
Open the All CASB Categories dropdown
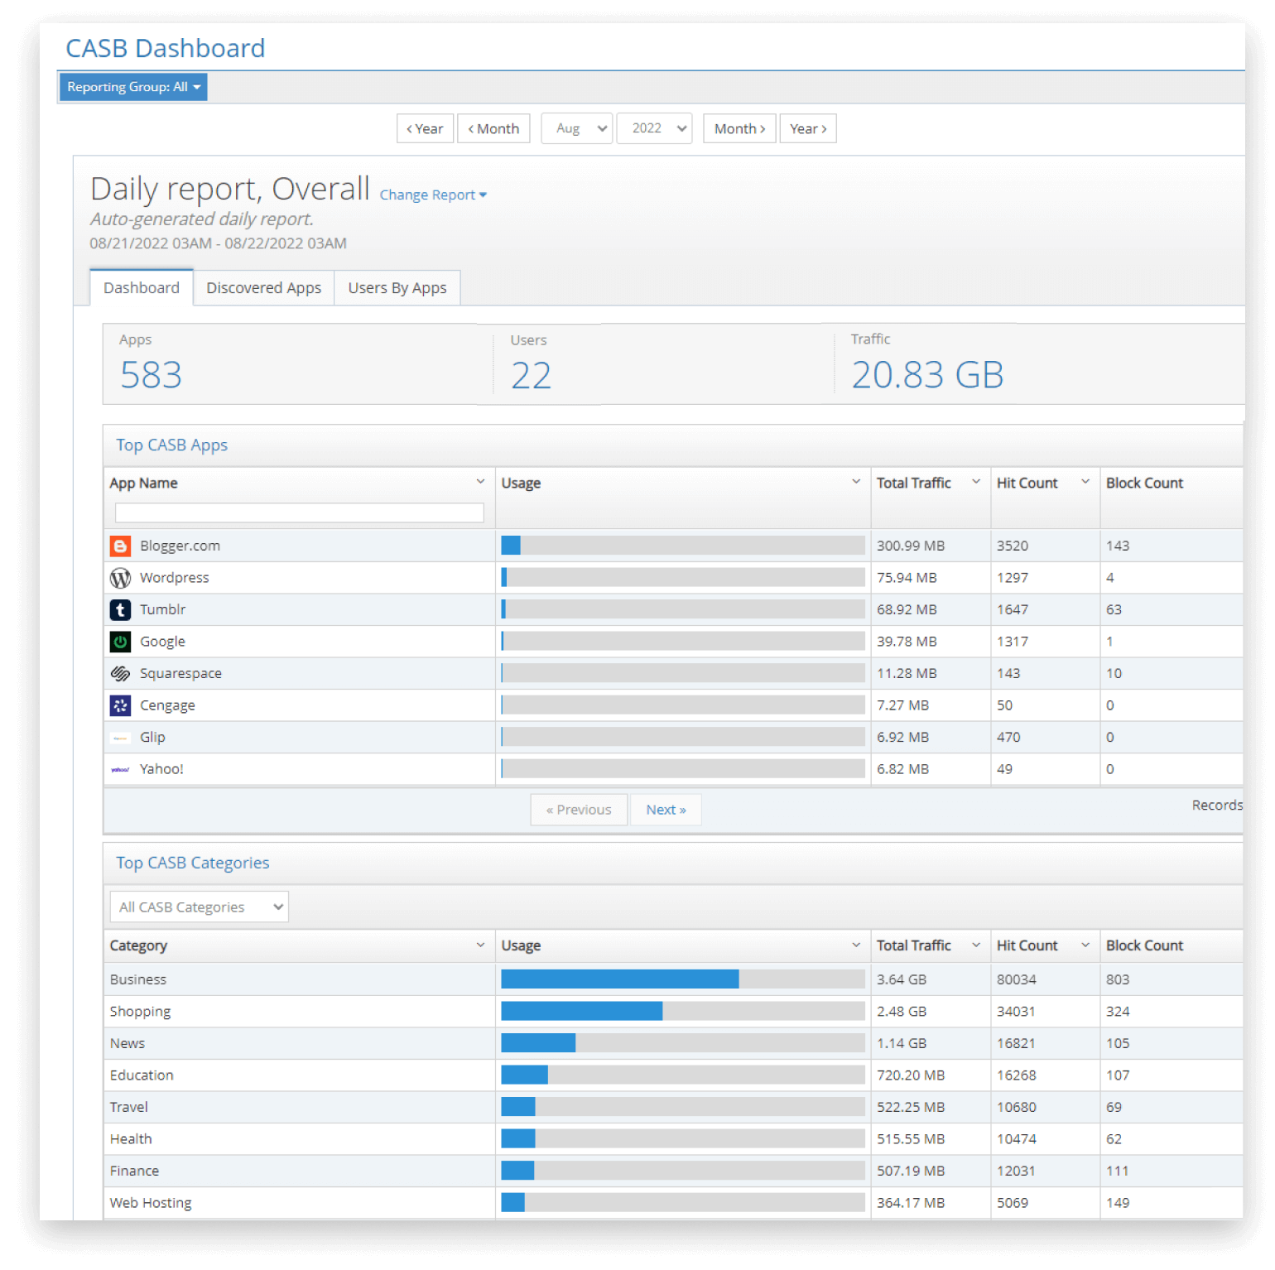pyautogui.click(x=199, y=907)
